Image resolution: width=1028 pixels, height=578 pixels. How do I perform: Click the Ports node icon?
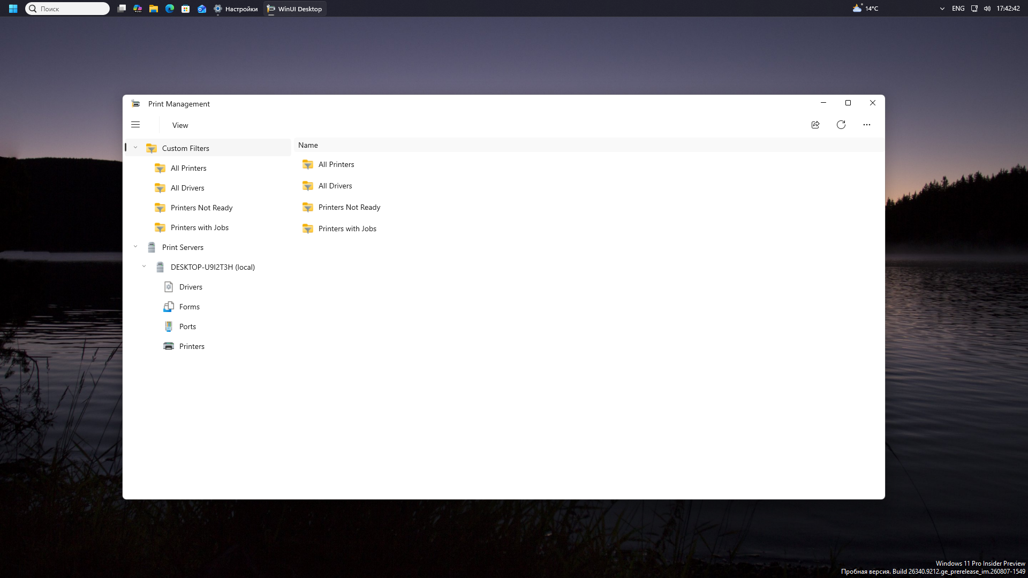(169, 326)
